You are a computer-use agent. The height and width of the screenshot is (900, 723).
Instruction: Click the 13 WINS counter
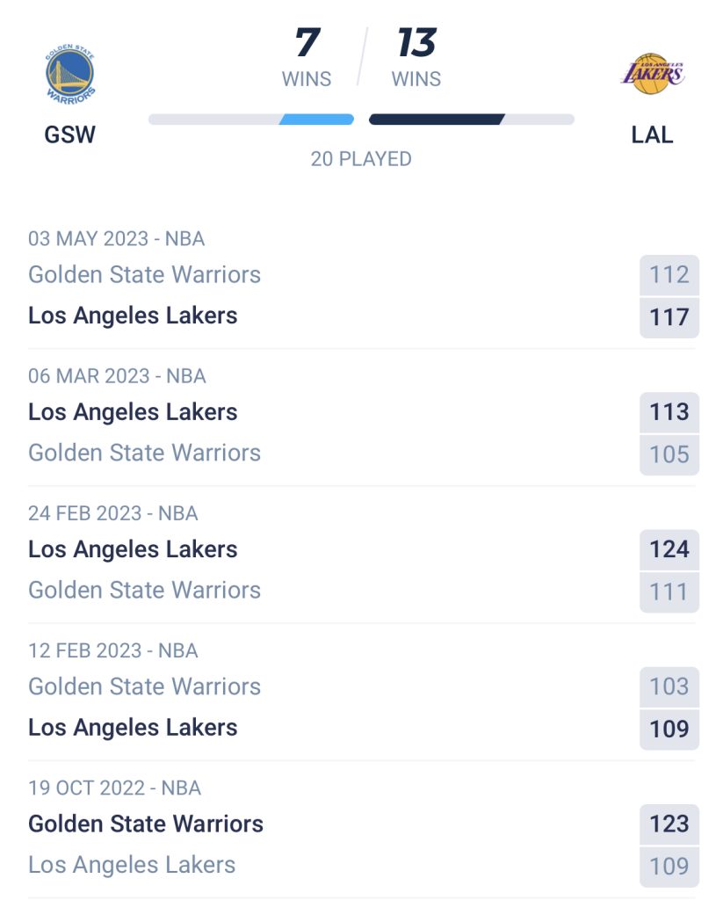pos(416,57)
